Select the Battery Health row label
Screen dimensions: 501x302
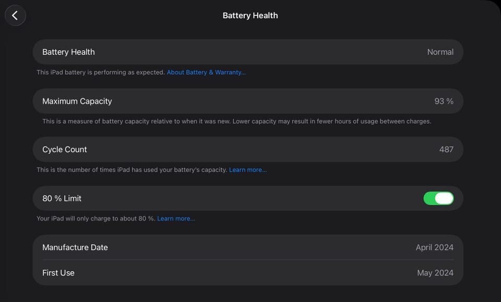[68, 52]
